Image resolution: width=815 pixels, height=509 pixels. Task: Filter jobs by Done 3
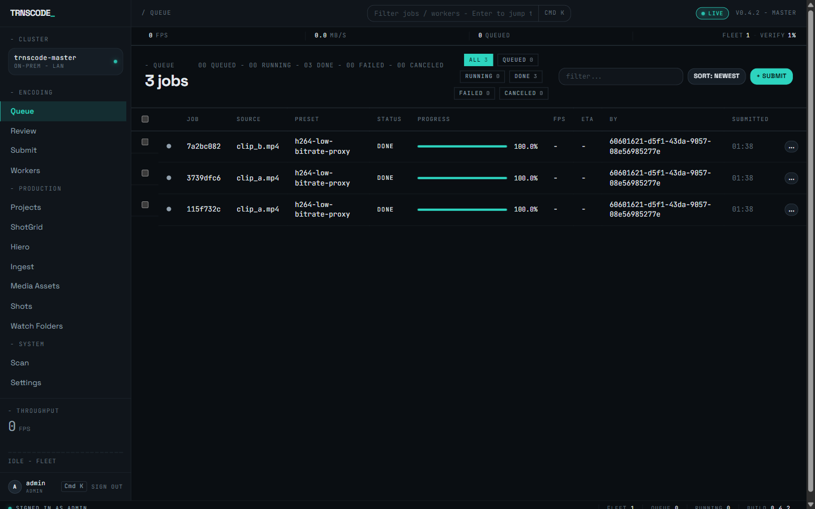[526, 76]
